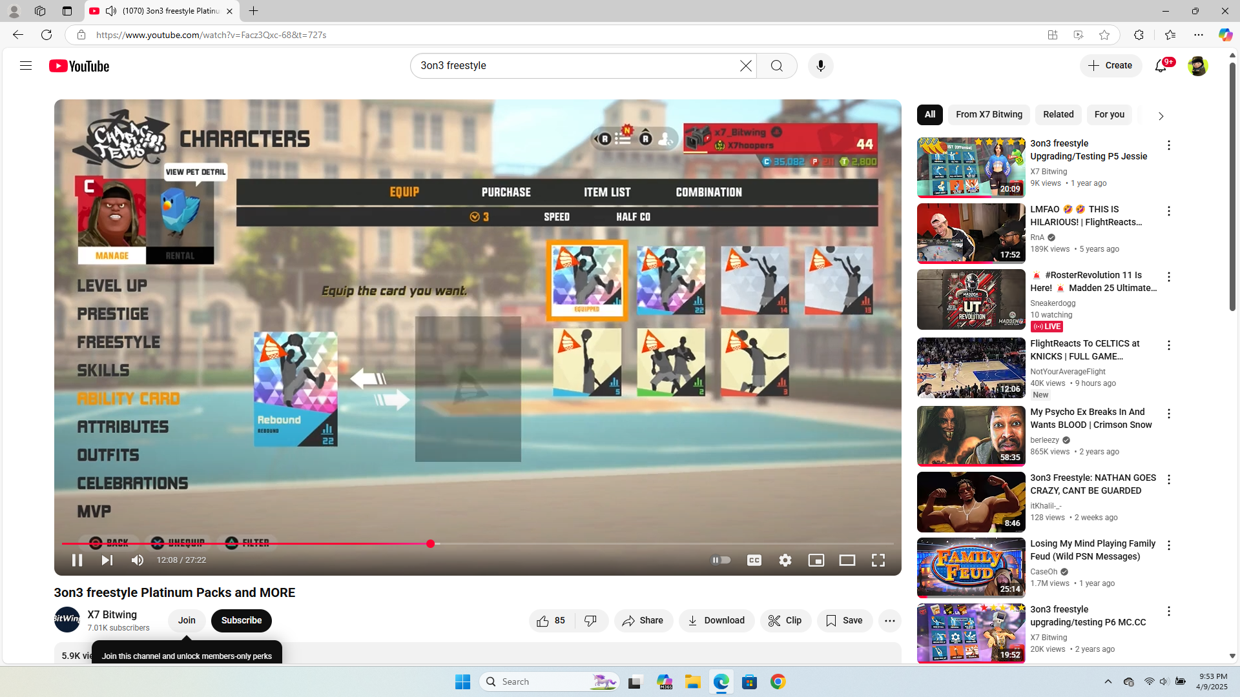Select the From X7 Bitwing chip
Viewport: 1240px width, 697px height.
pos(989,115)
